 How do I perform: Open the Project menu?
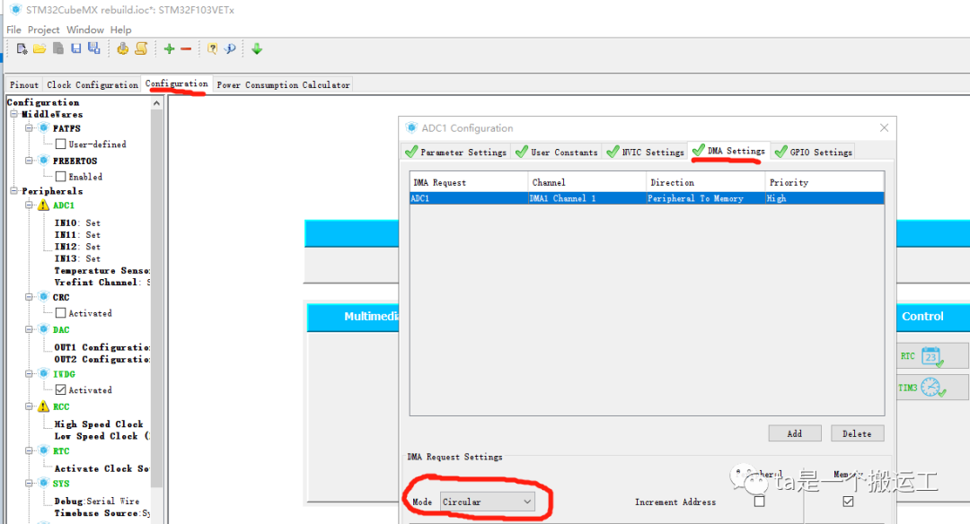coord(43,30)
